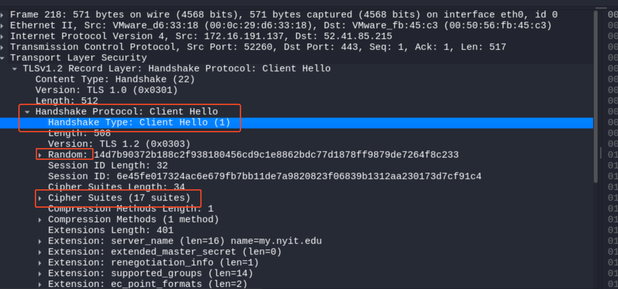The image size is (618, 289).
Task: Collapse Handshake Protocol: Client Hello node
Action: 27,112
